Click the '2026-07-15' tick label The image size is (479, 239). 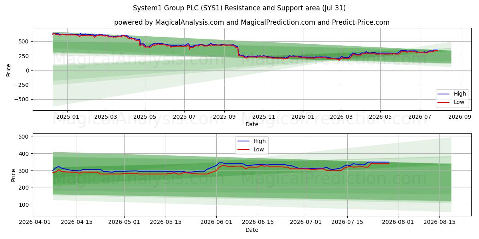(347, 222)
